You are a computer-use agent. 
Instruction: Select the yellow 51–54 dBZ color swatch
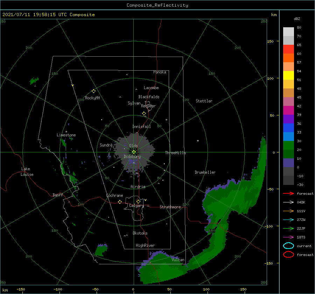(x=288, y=76)
